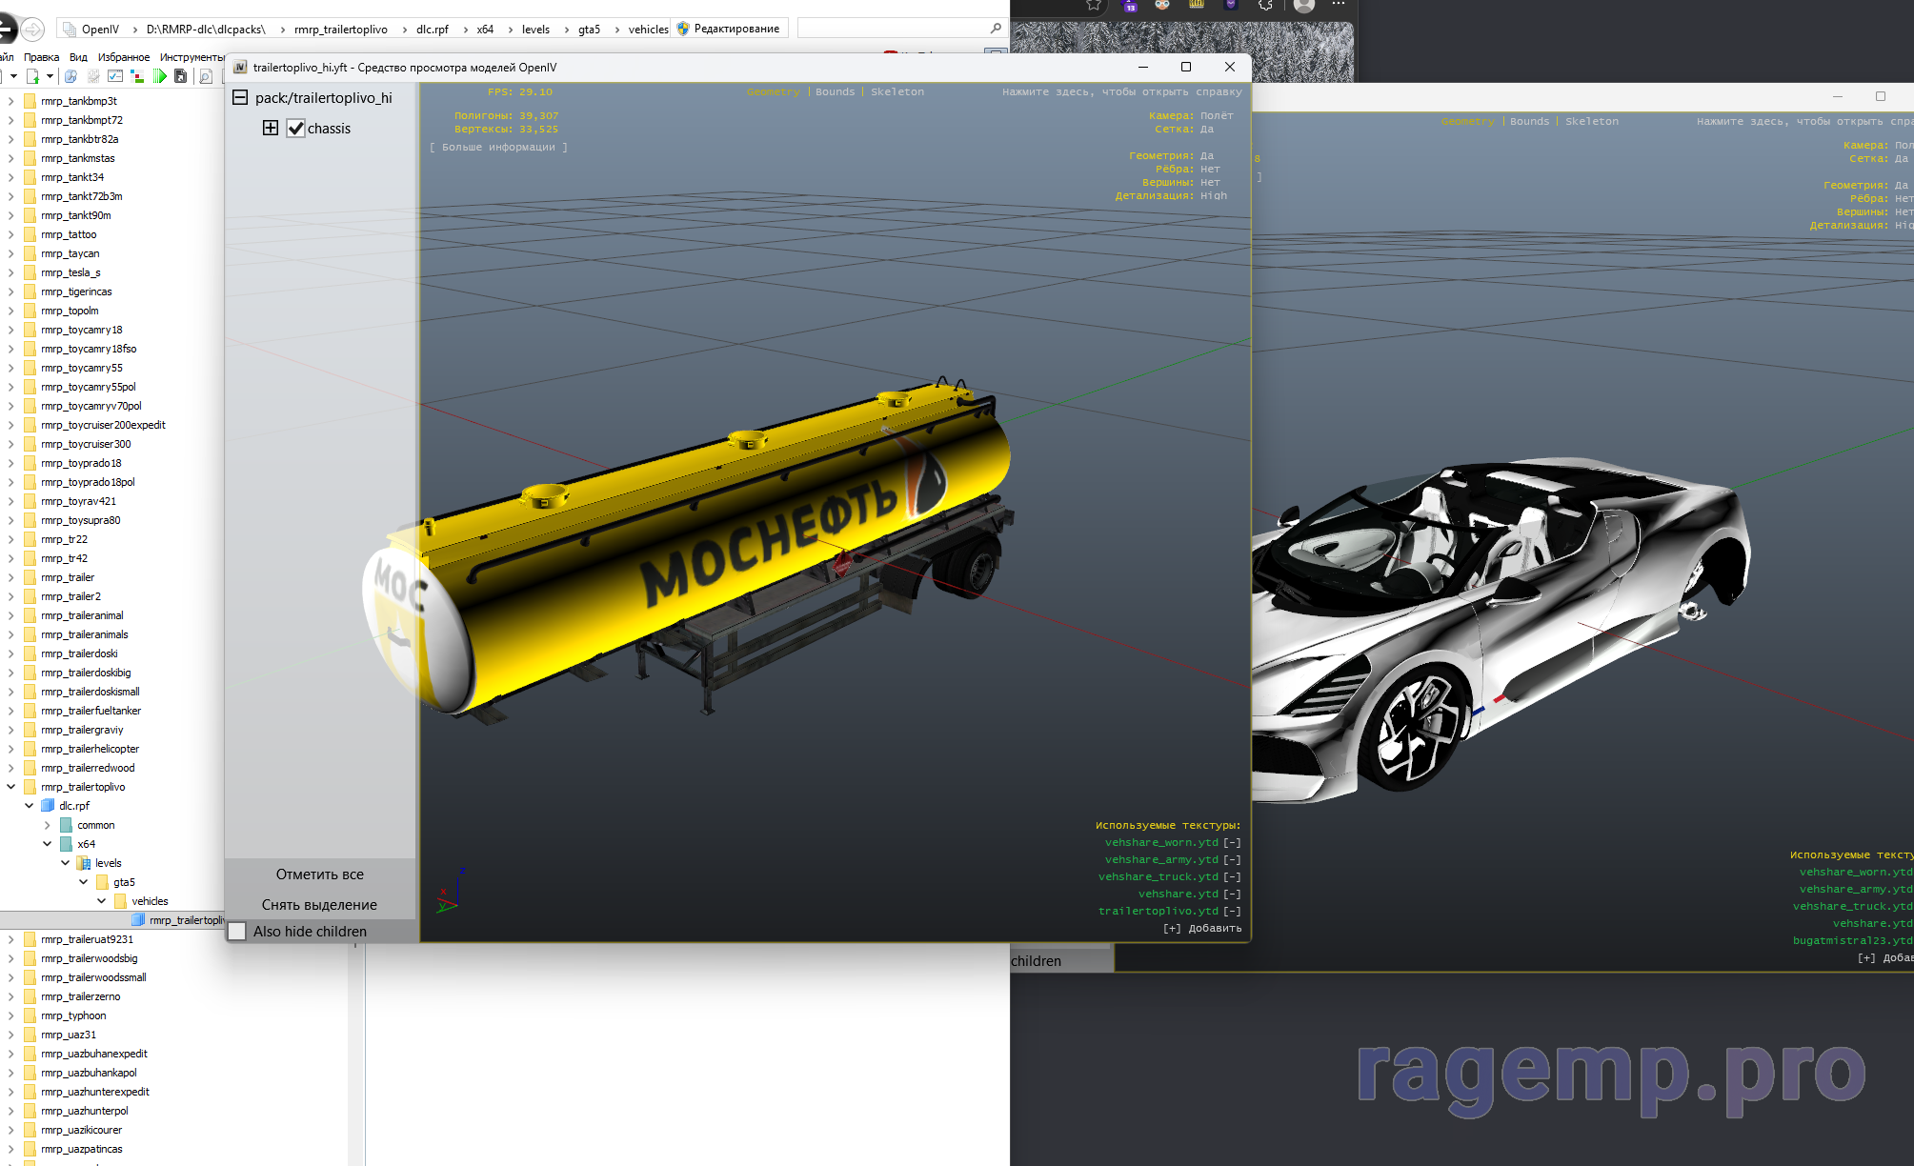The image size is (1914, 1166).
Task: Switch to the Skeleton tab
Action: tap(897, 92)
